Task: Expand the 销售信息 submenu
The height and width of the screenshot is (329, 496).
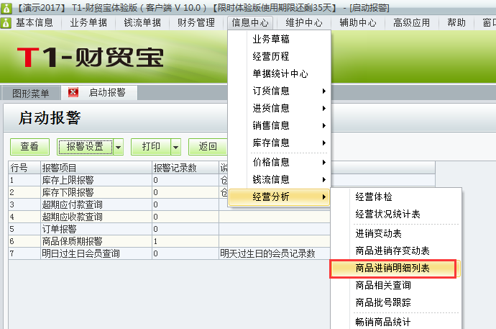Action: tap(279, 126)
